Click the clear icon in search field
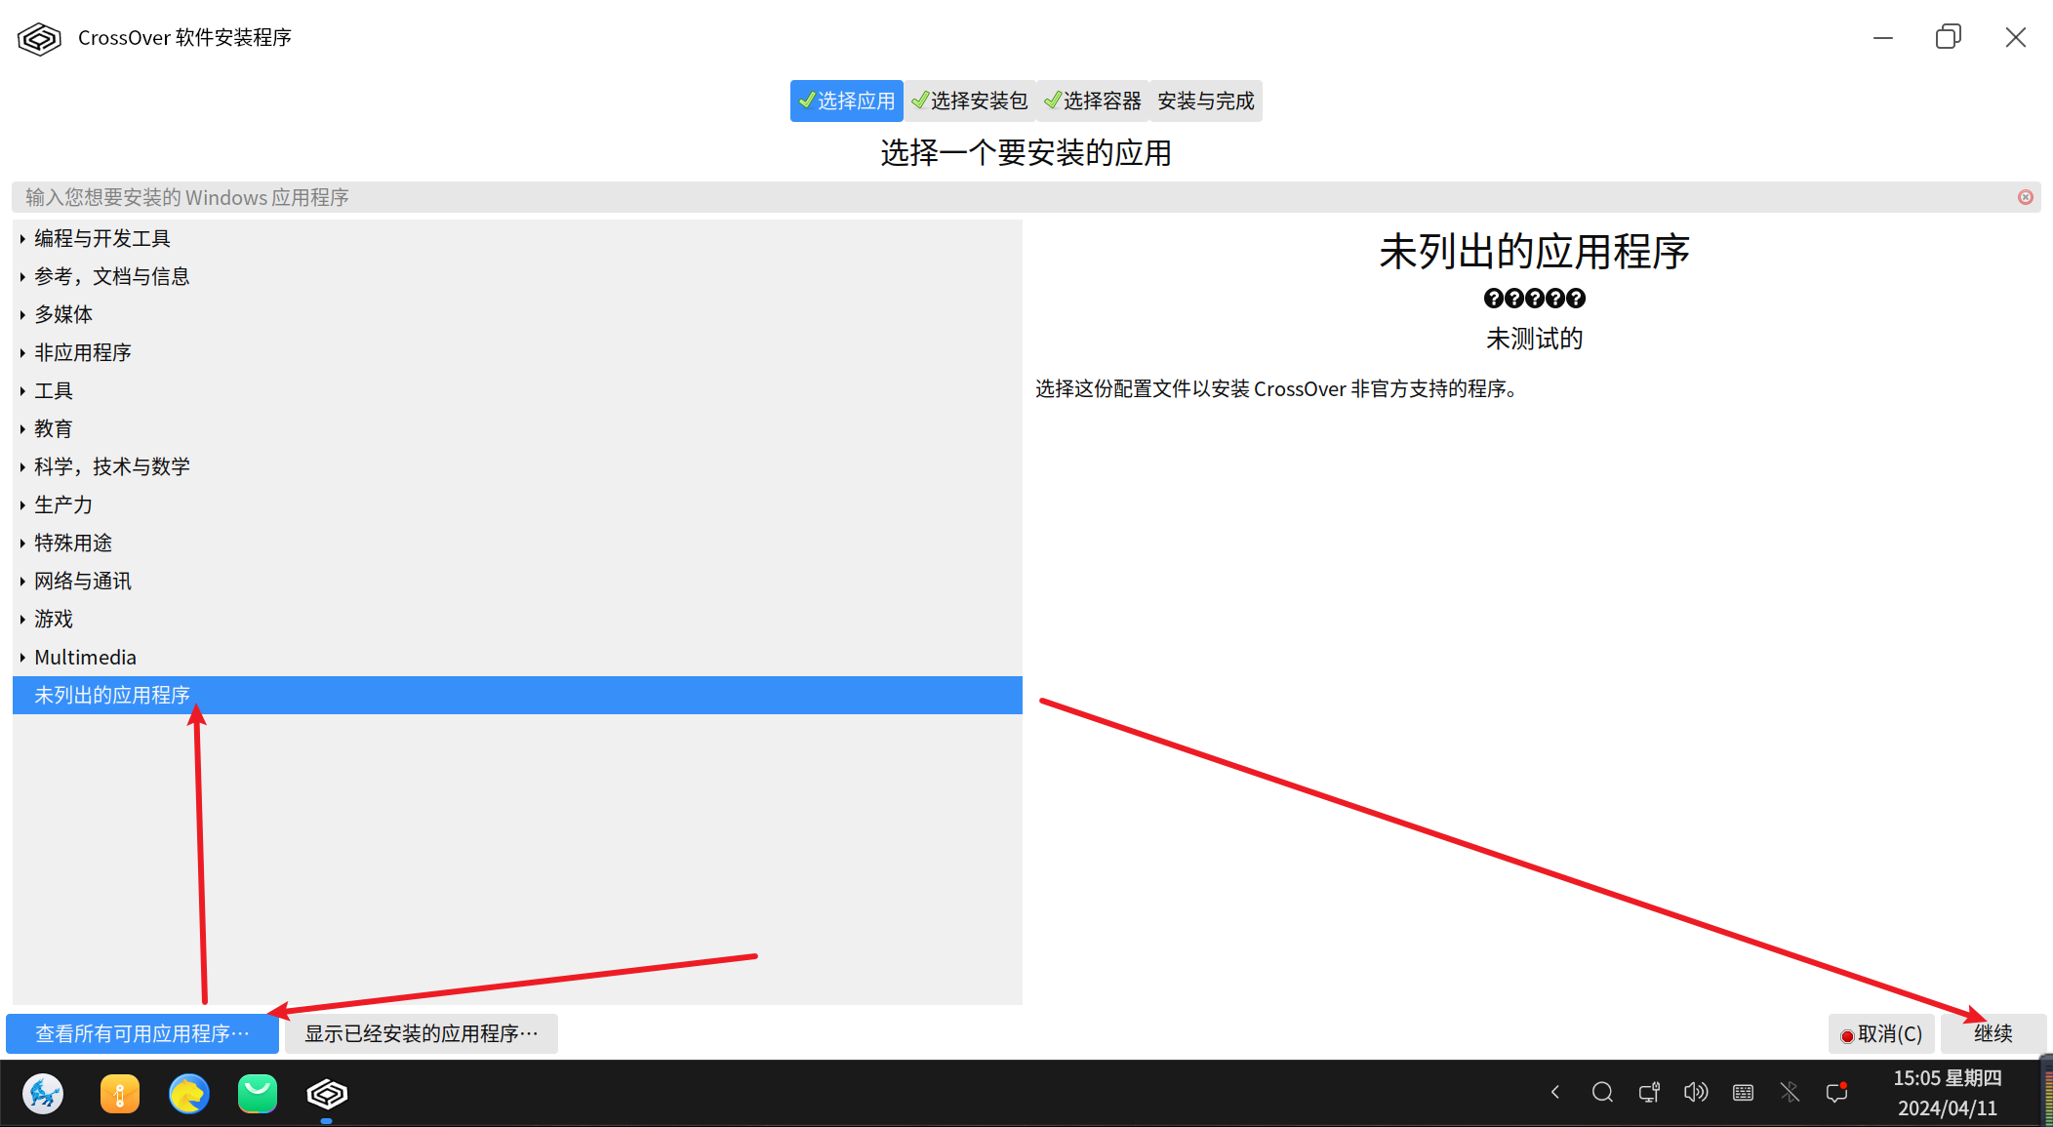Image resolution: width=2053 pixels, height=1127 pixels. click(2026, 197)
